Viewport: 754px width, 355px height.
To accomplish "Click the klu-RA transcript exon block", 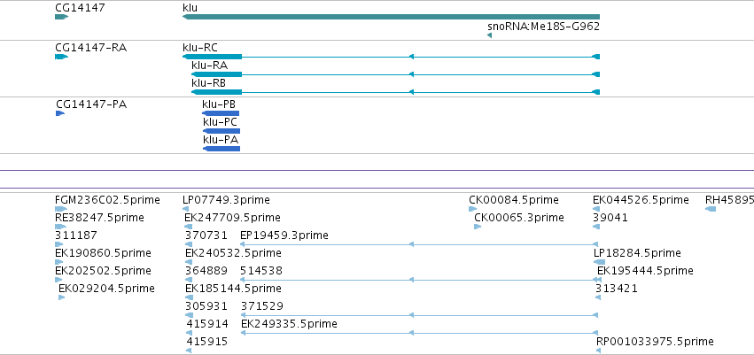I will (216, 74).
